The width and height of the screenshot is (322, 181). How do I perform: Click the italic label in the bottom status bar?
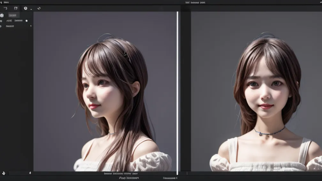pos(129,178)
